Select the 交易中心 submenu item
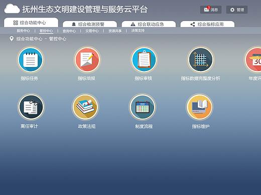Screen dimensions: 261x195 point(92,31)
